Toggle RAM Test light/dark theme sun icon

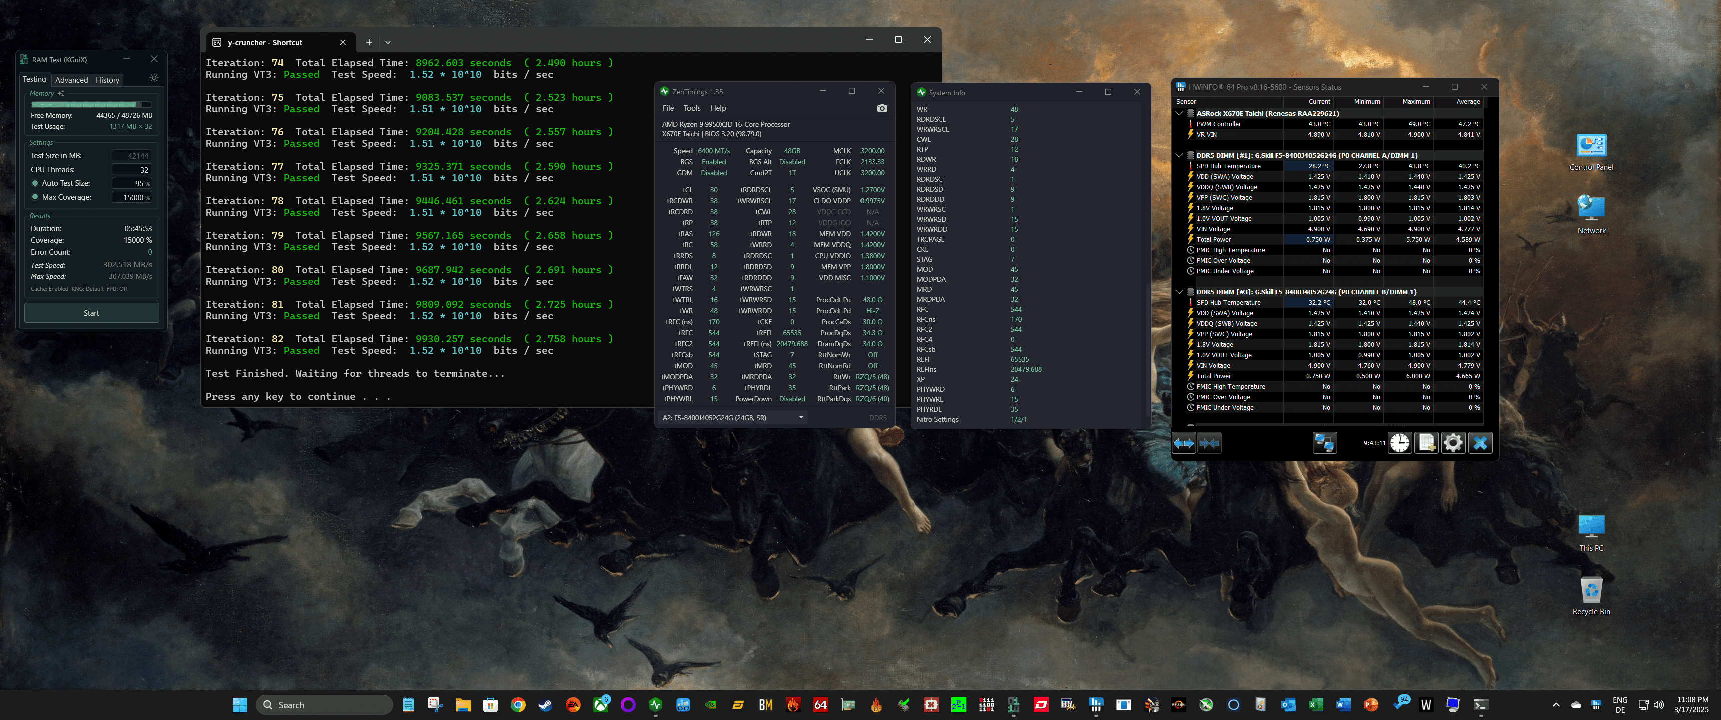(x=154, y=79)
